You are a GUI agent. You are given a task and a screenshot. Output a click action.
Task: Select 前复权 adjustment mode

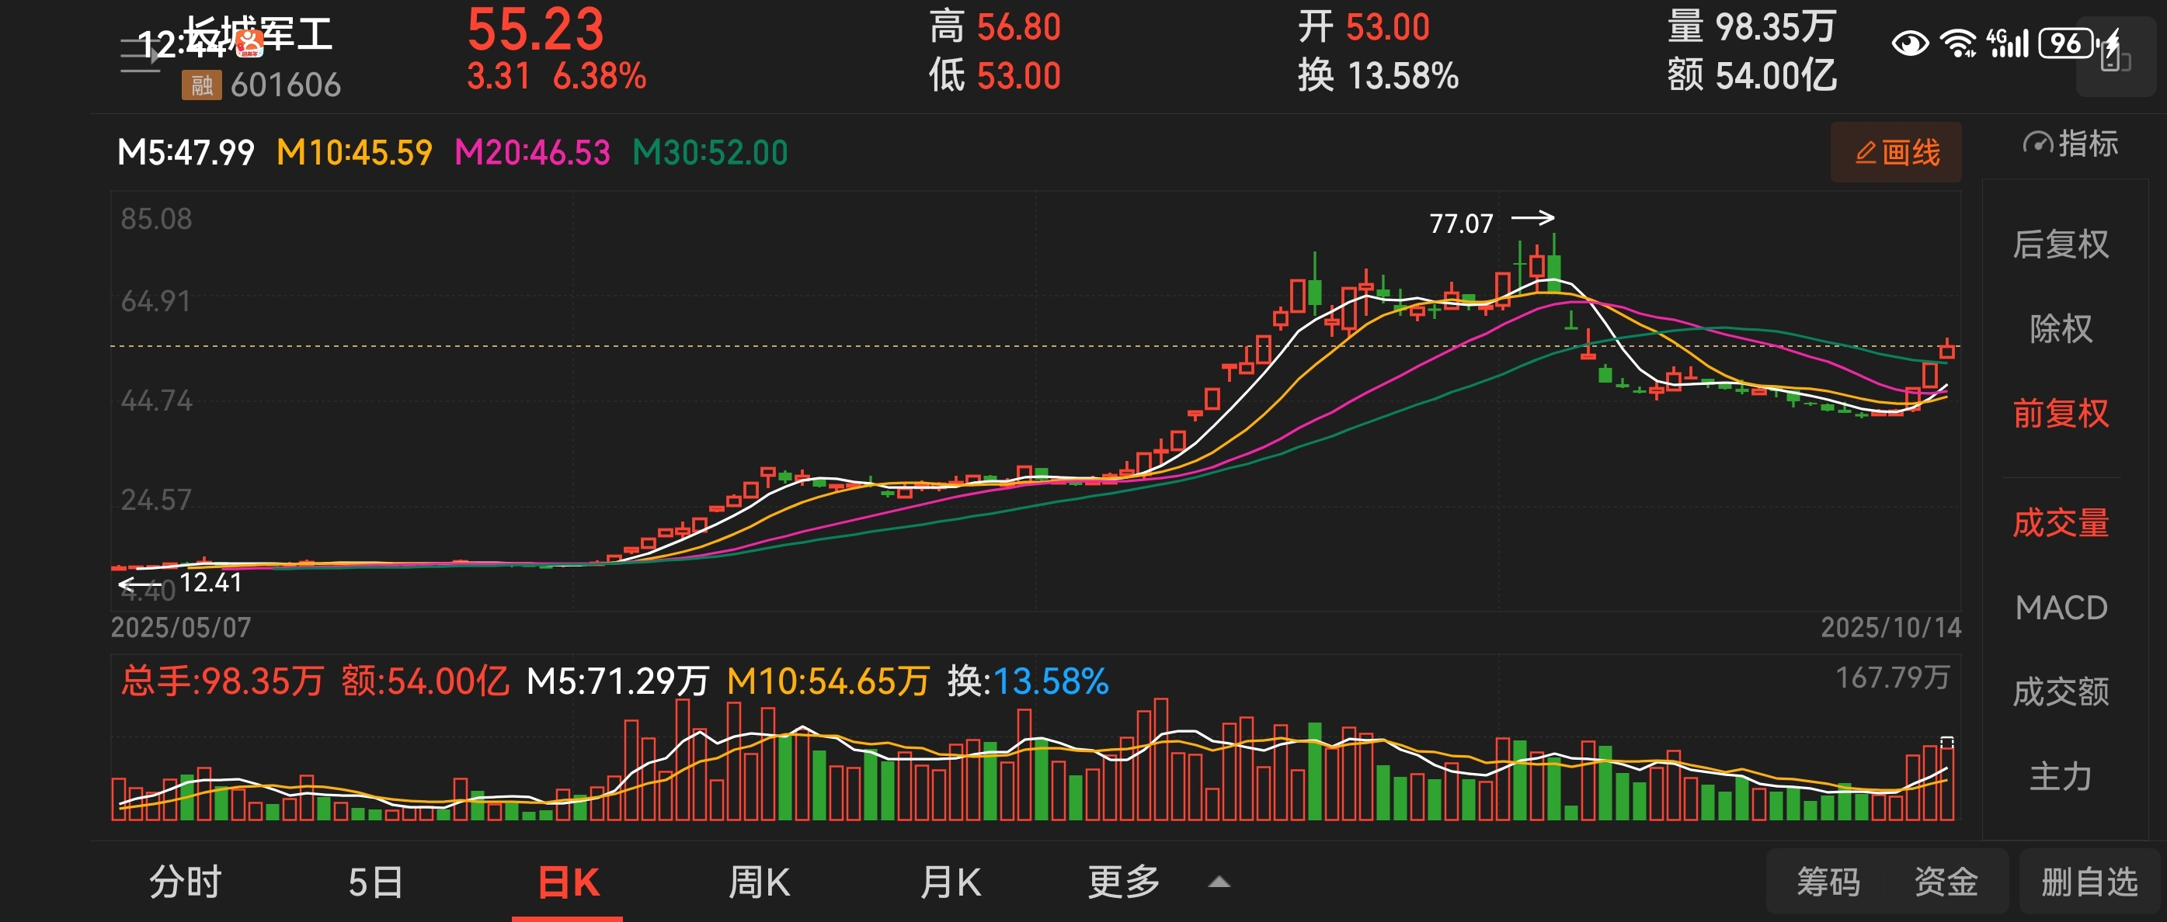[2060, 414]
